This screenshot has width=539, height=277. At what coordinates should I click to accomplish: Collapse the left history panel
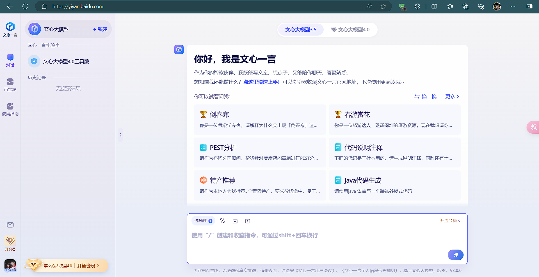click(x=120, y=135)
